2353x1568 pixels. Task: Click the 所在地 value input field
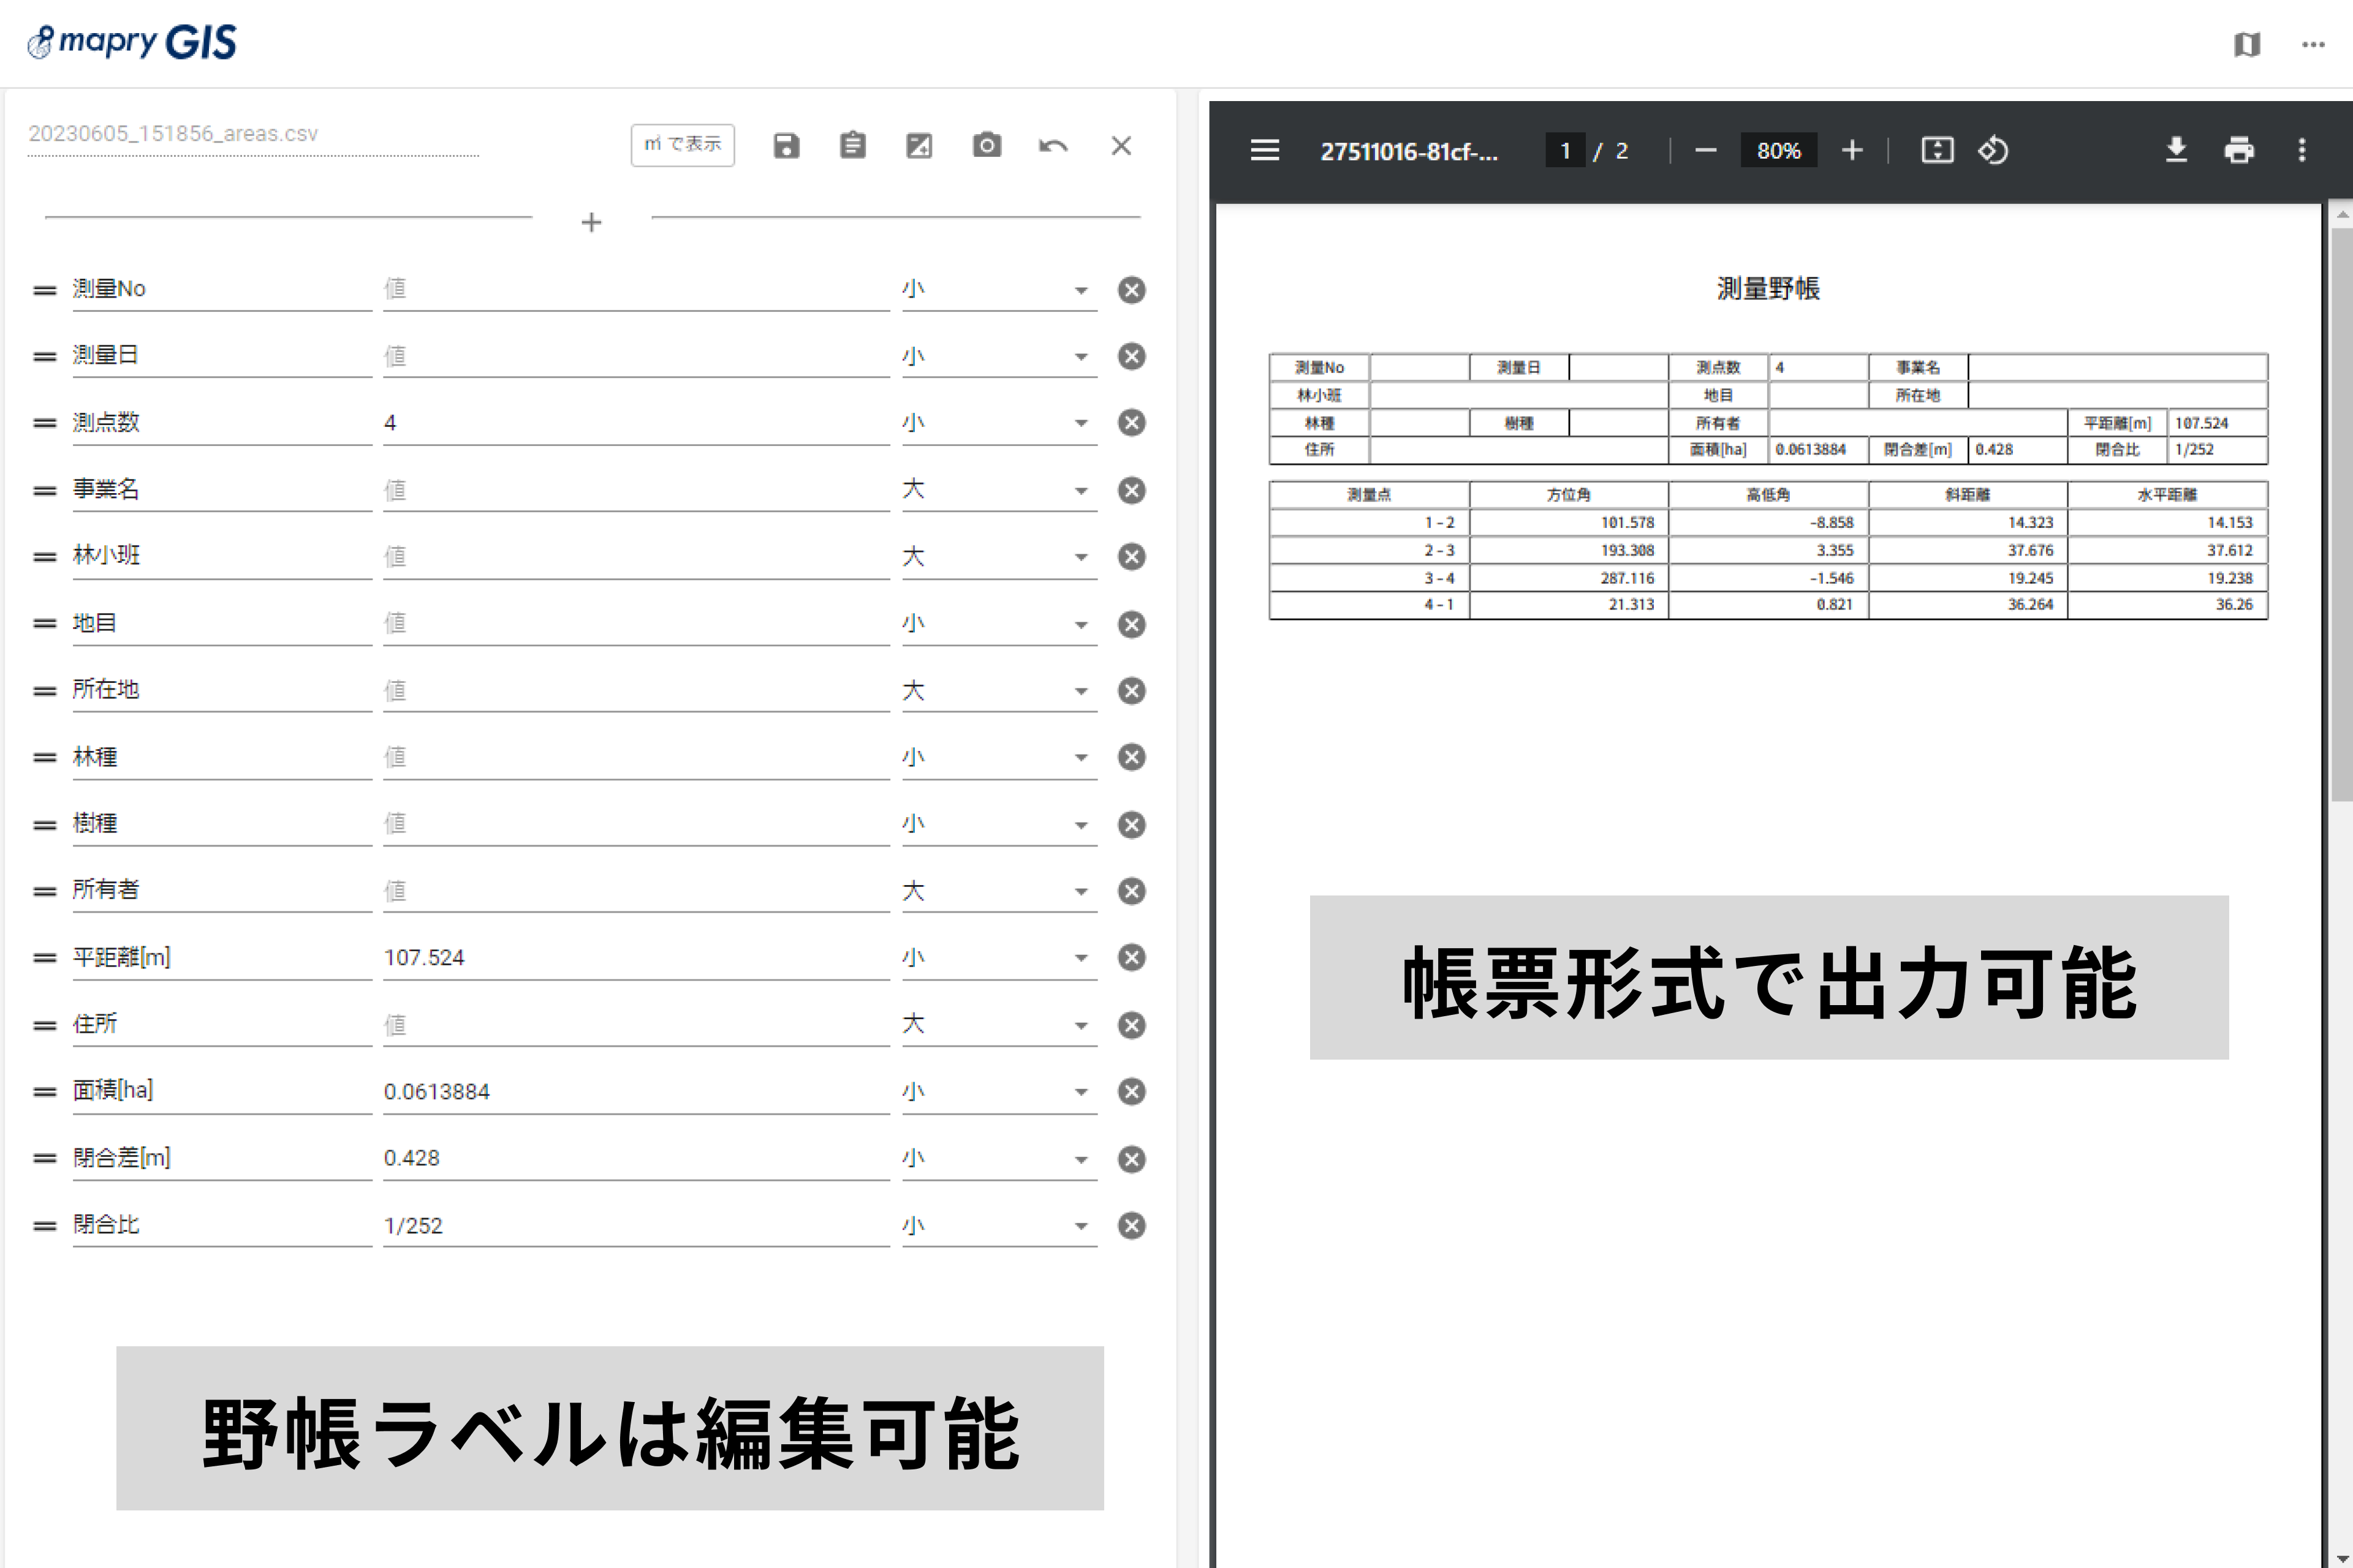tap(635, 690)
